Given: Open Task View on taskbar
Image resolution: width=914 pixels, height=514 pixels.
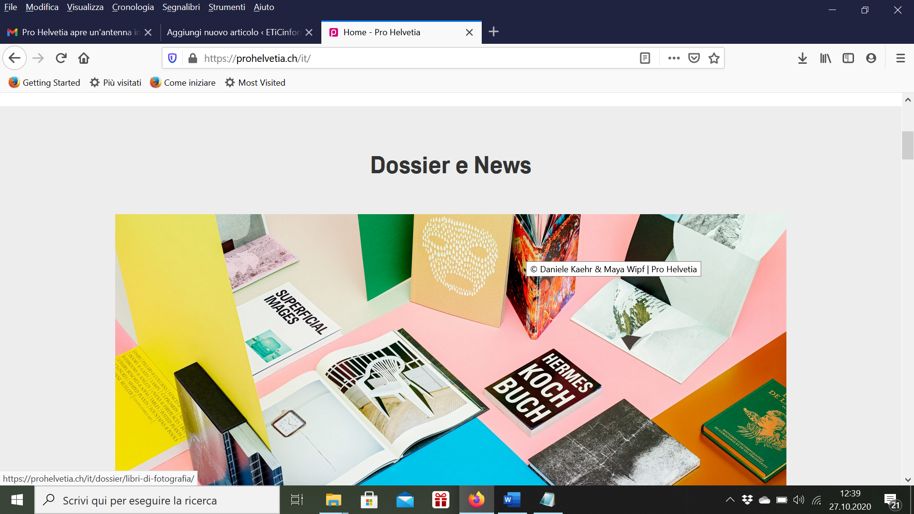Looking at the screenshot, I should [x=297, y=500].
